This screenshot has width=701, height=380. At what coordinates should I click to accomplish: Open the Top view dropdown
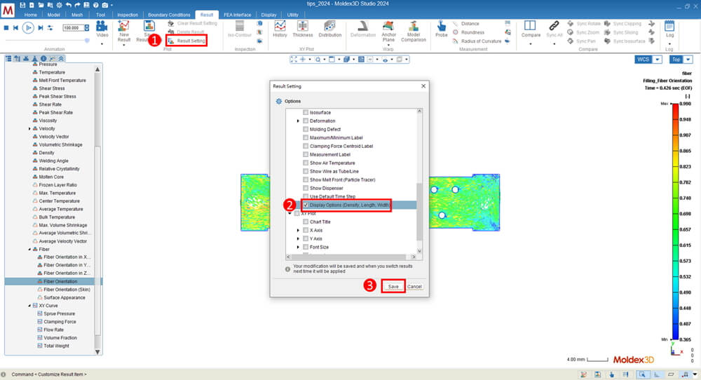688,60
